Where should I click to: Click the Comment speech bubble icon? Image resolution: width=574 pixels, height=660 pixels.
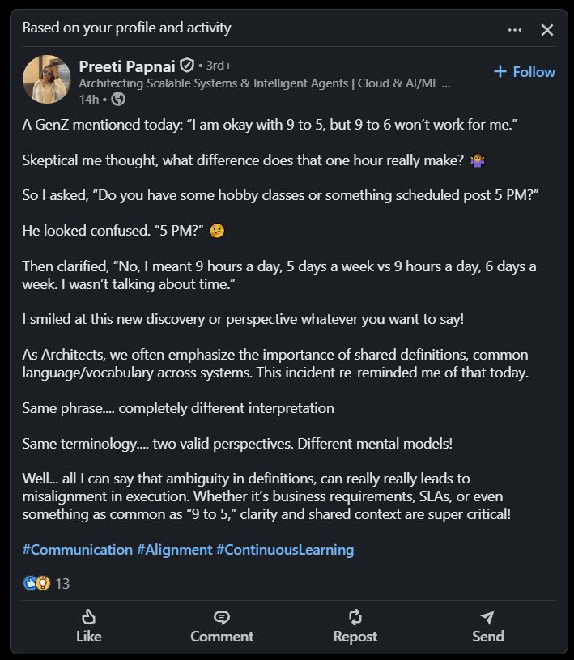[222, 618]
